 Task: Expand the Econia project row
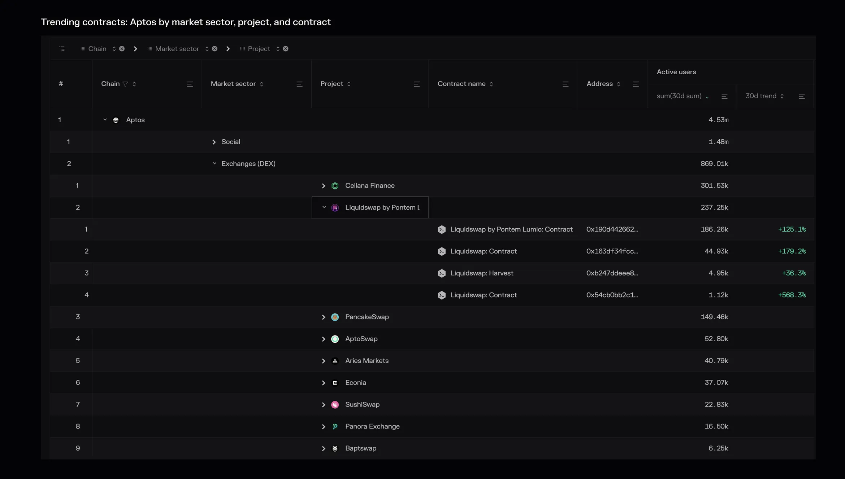324,383
